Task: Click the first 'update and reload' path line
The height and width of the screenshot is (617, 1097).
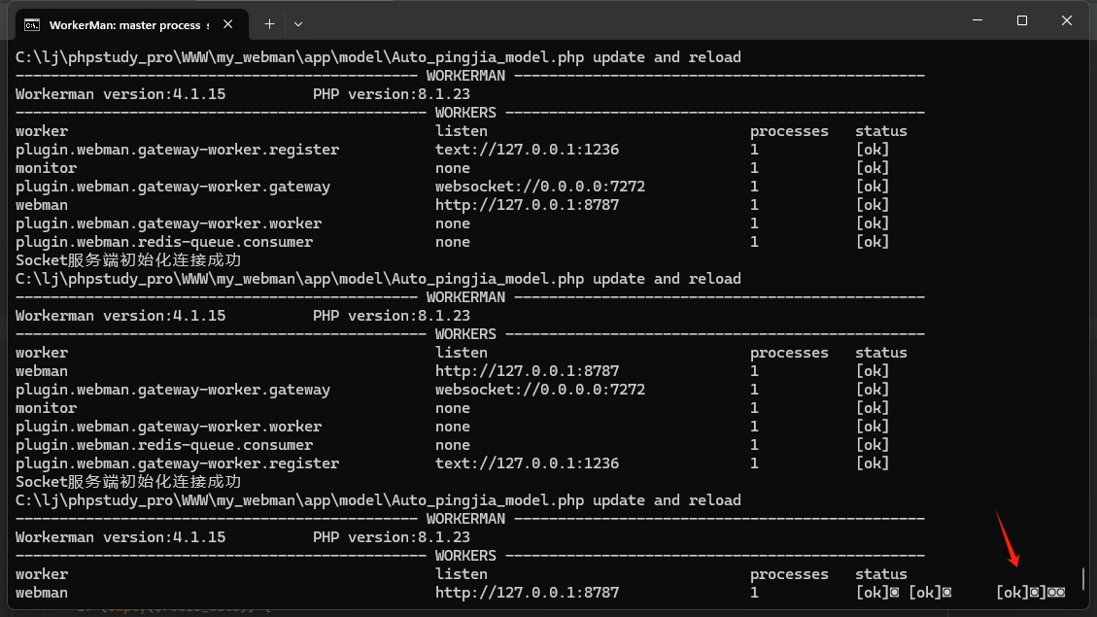Action: 378,57
